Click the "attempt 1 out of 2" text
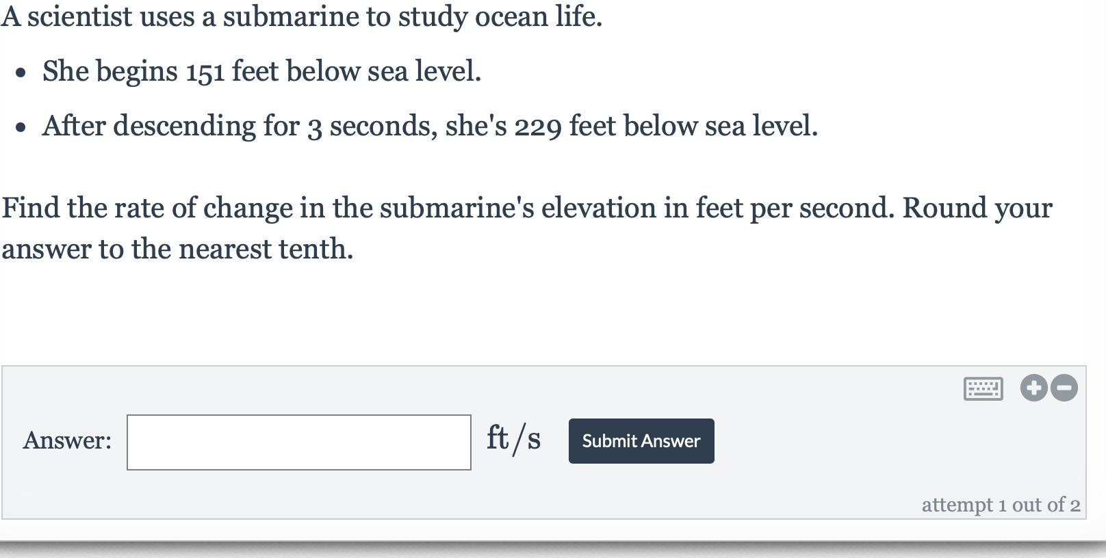 point(1001,505)
